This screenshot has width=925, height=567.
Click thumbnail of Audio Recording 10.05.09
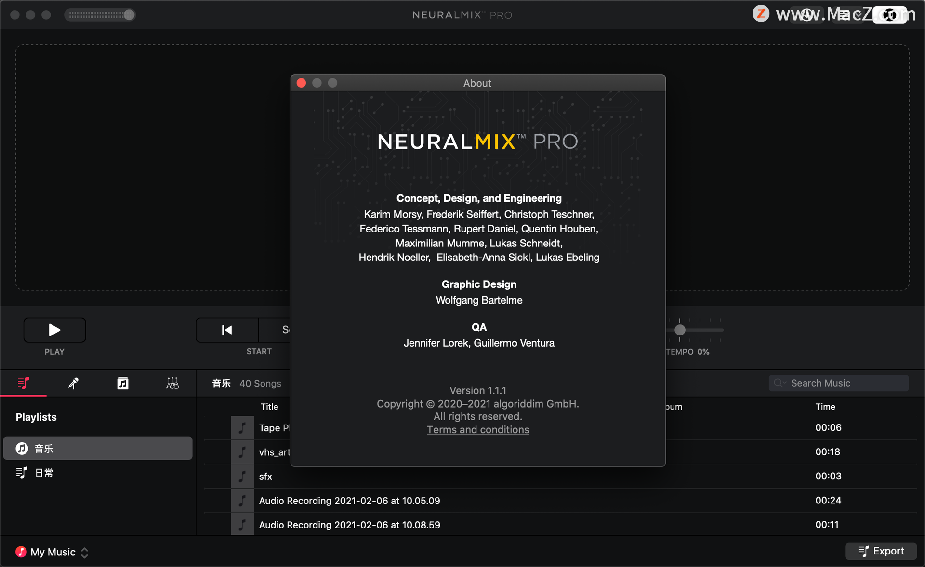242,501
